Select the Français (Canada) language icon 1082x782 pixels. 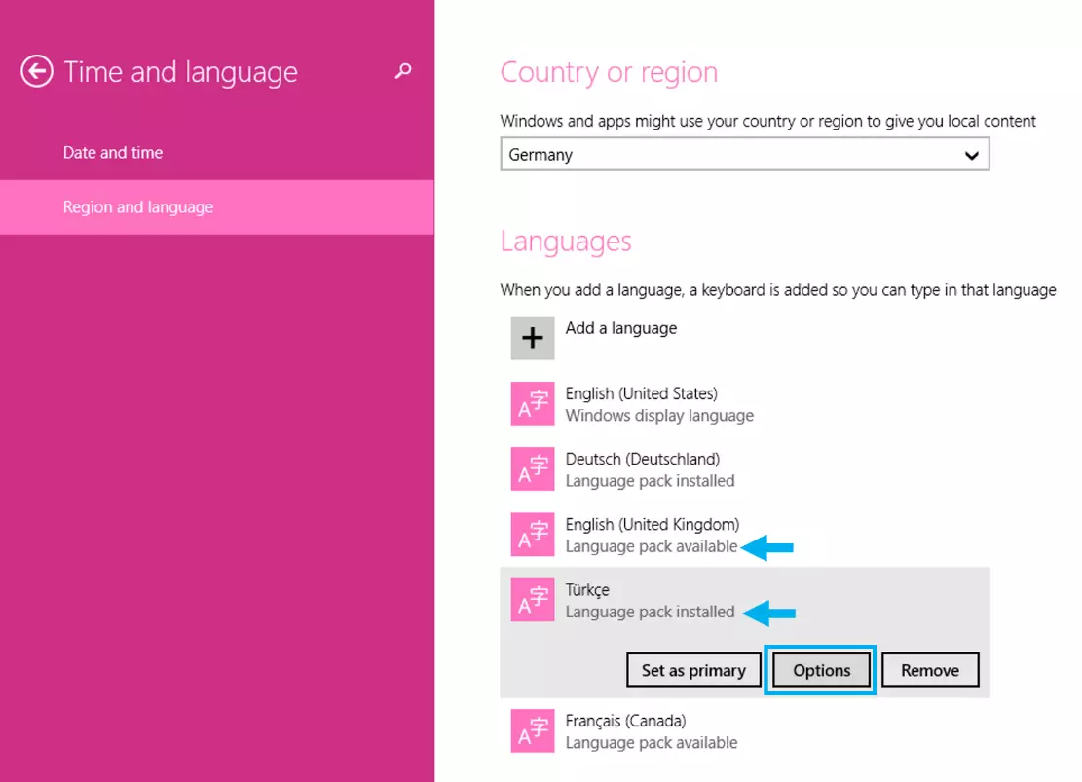533,730
